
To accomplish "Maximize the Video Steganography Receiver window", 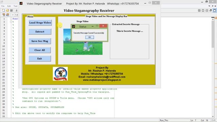I will coord(150,3).
